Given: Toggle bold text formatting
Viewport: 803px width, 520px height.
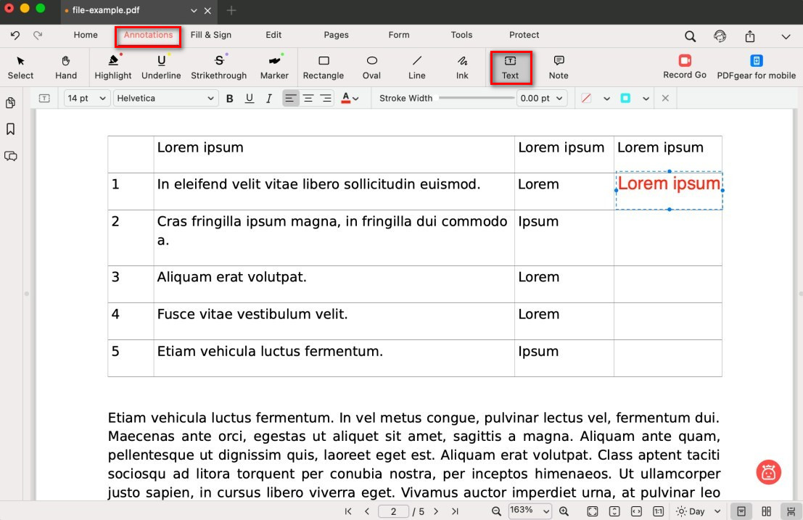Looking at the screenshot, I should click(x=230, y=99).
